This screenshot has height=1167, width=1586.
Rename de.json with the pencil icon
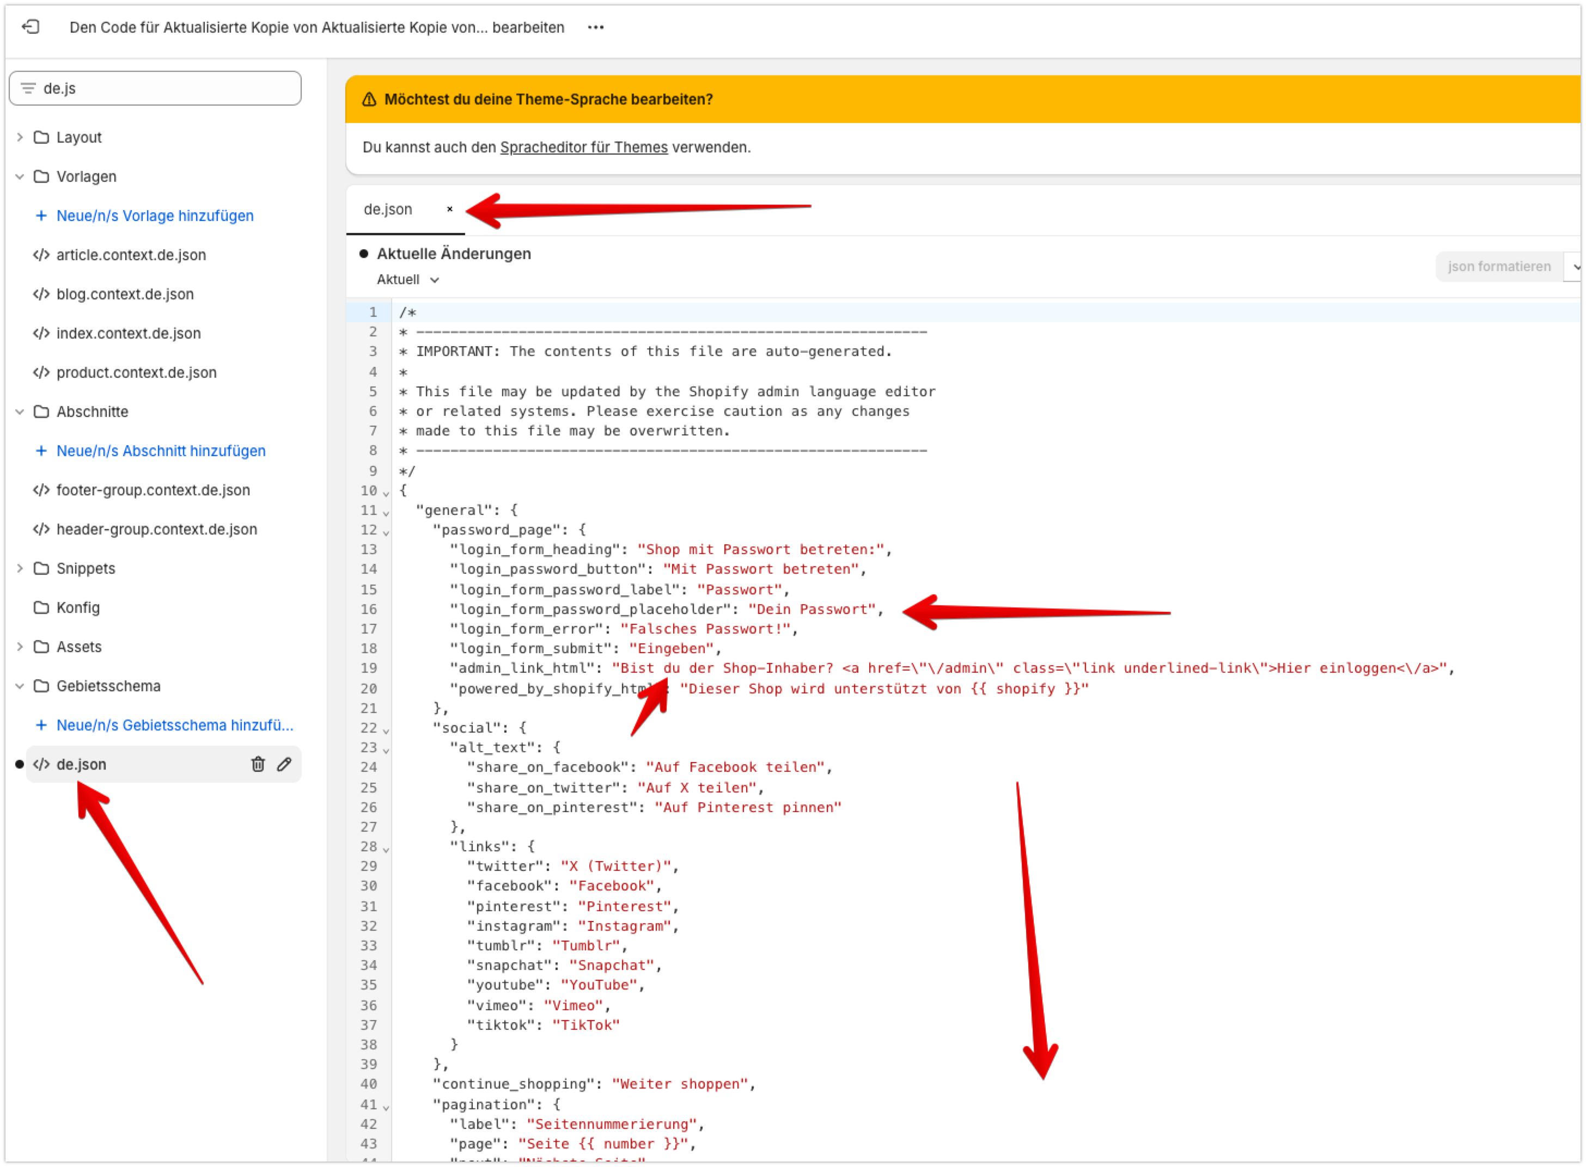[284, 764]
